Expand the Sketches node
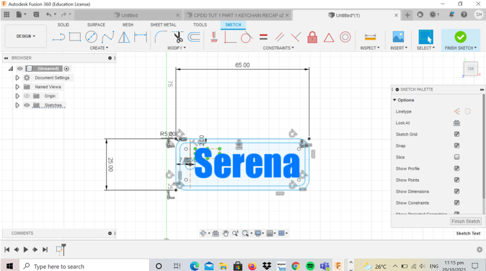Viewport: 486px width, 271px height. [x=17, y=105]
